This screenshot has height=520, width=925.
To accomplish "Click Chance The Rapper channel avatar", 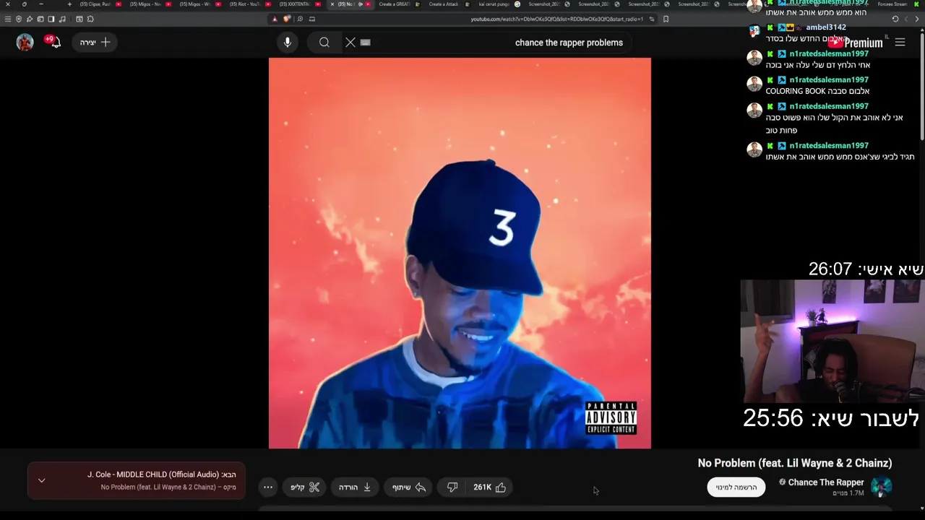I will click(881, 487).
